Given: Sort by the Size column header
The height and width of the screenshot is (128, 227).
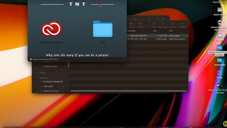Looking at the screenshot, I should 155,31.
